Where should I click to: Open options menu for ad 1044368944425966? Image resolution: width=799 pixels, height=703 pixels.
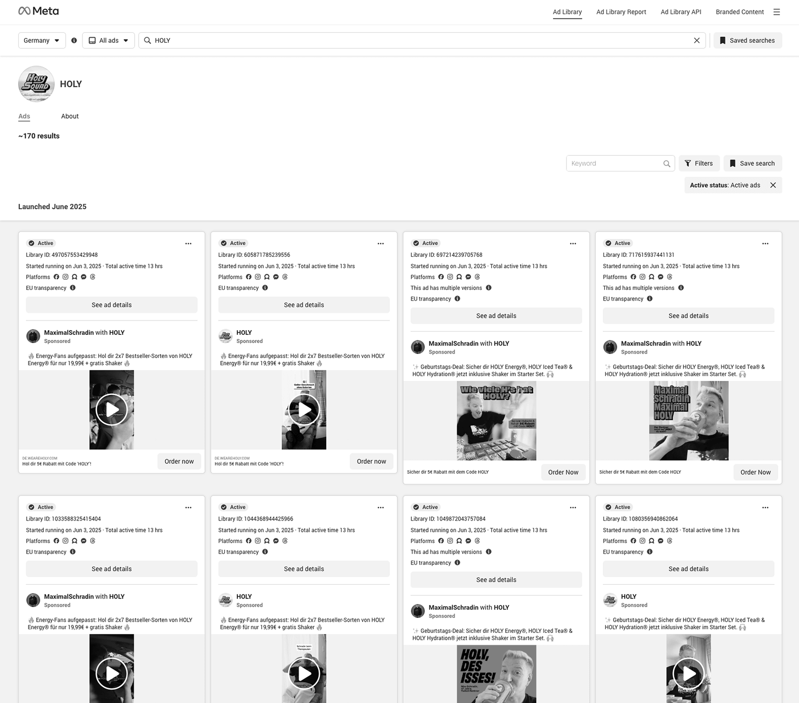[381, 507]
